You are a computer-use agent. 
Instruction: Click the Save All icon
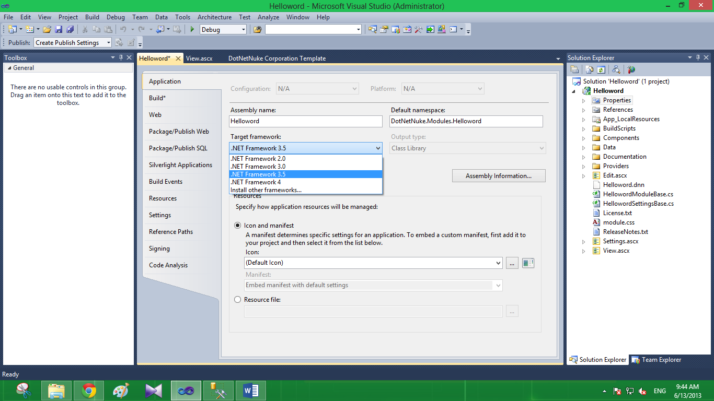[70, 29]
